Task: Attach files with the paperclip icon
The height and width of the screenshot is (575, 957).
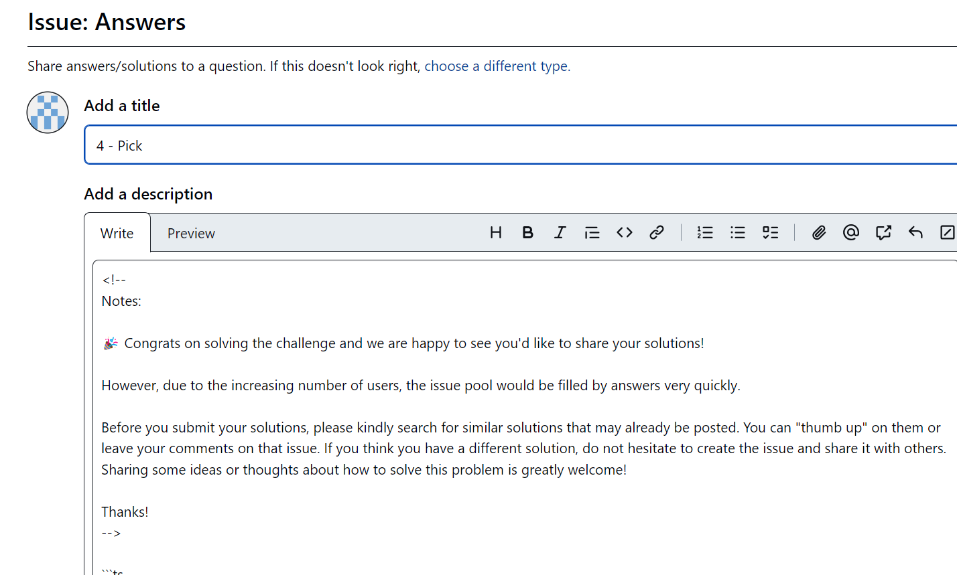Action: click(819, 232)
